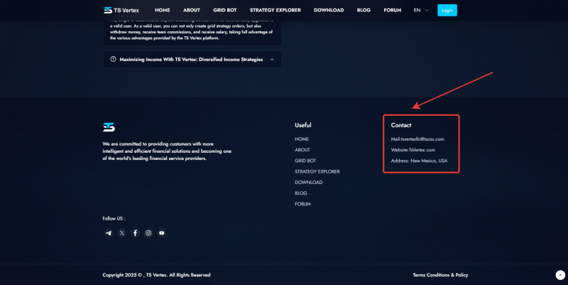Click the scroll-to-top arrow button

560,275
